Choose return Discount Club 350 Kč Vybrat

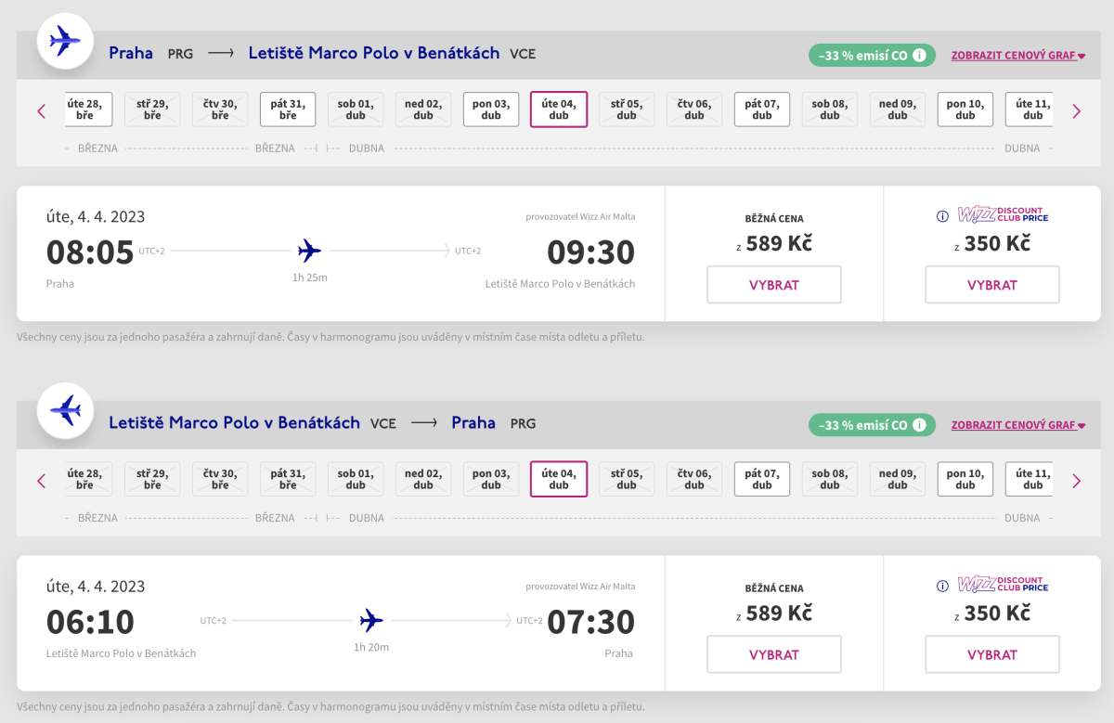tap(991, 654)
